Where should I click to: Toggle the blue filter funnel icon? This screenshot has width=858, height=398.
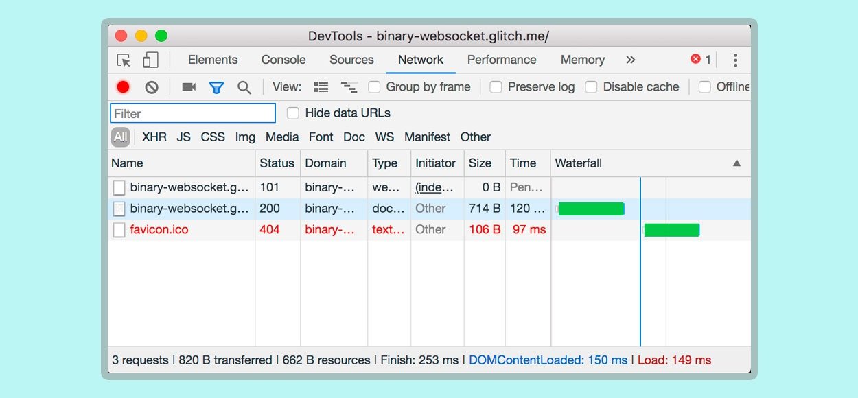(x=216, y=87)
